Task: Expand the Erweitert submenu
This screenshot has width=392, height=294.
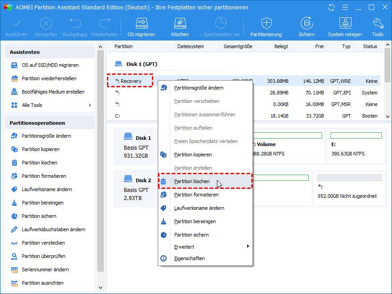Action: 205,247
